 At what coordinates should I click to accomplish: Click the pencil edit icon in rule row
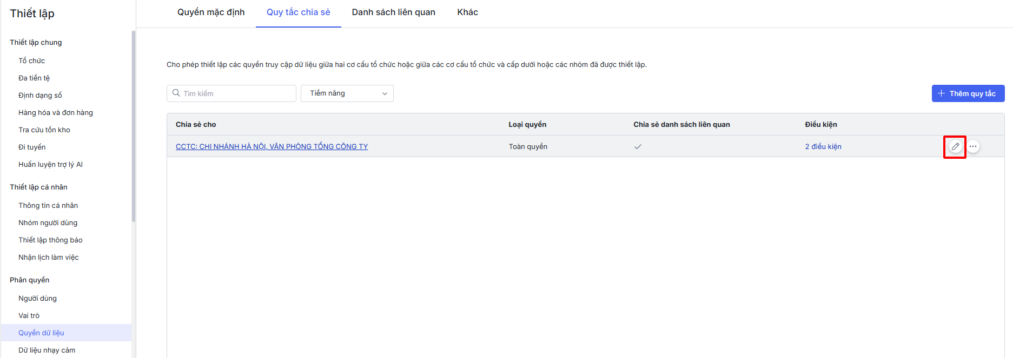pyautogui.click(x=955, y=146)
